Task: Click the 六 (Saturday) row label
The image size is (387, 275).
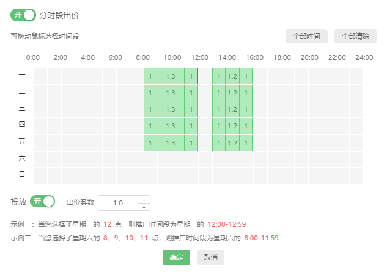Action: click(x=22, y=158)
